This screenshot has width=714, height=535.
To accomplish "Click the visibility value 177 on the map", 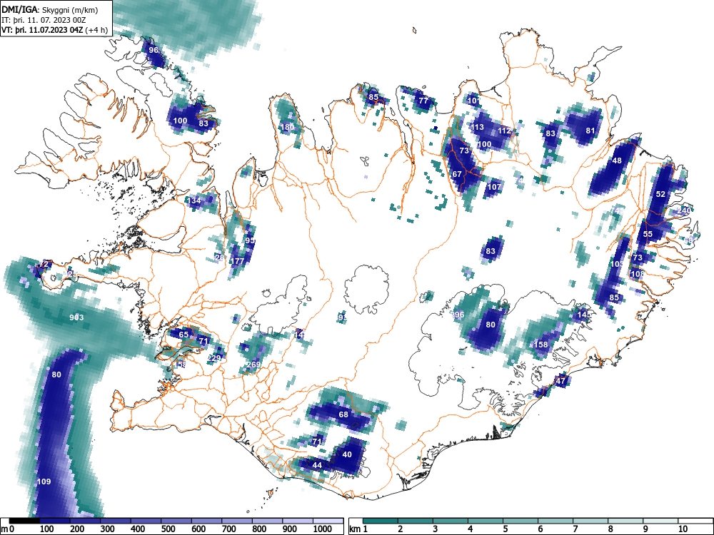I will pyautogui.click(x=237, y=261).
